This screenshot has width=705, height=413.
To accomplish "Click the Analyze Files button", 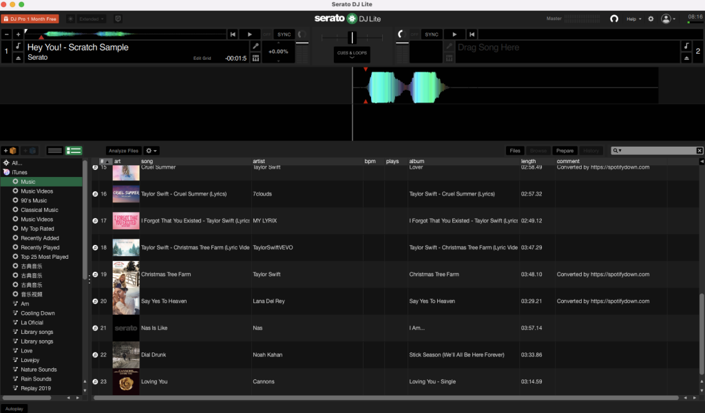I will pyautogui.click(x=124, y=150).
